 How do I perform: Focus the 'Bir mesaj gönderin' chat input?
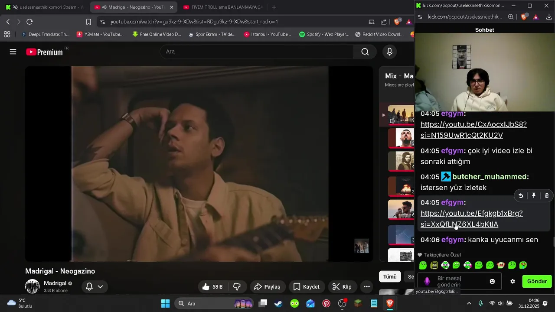(x=460, y=281)
